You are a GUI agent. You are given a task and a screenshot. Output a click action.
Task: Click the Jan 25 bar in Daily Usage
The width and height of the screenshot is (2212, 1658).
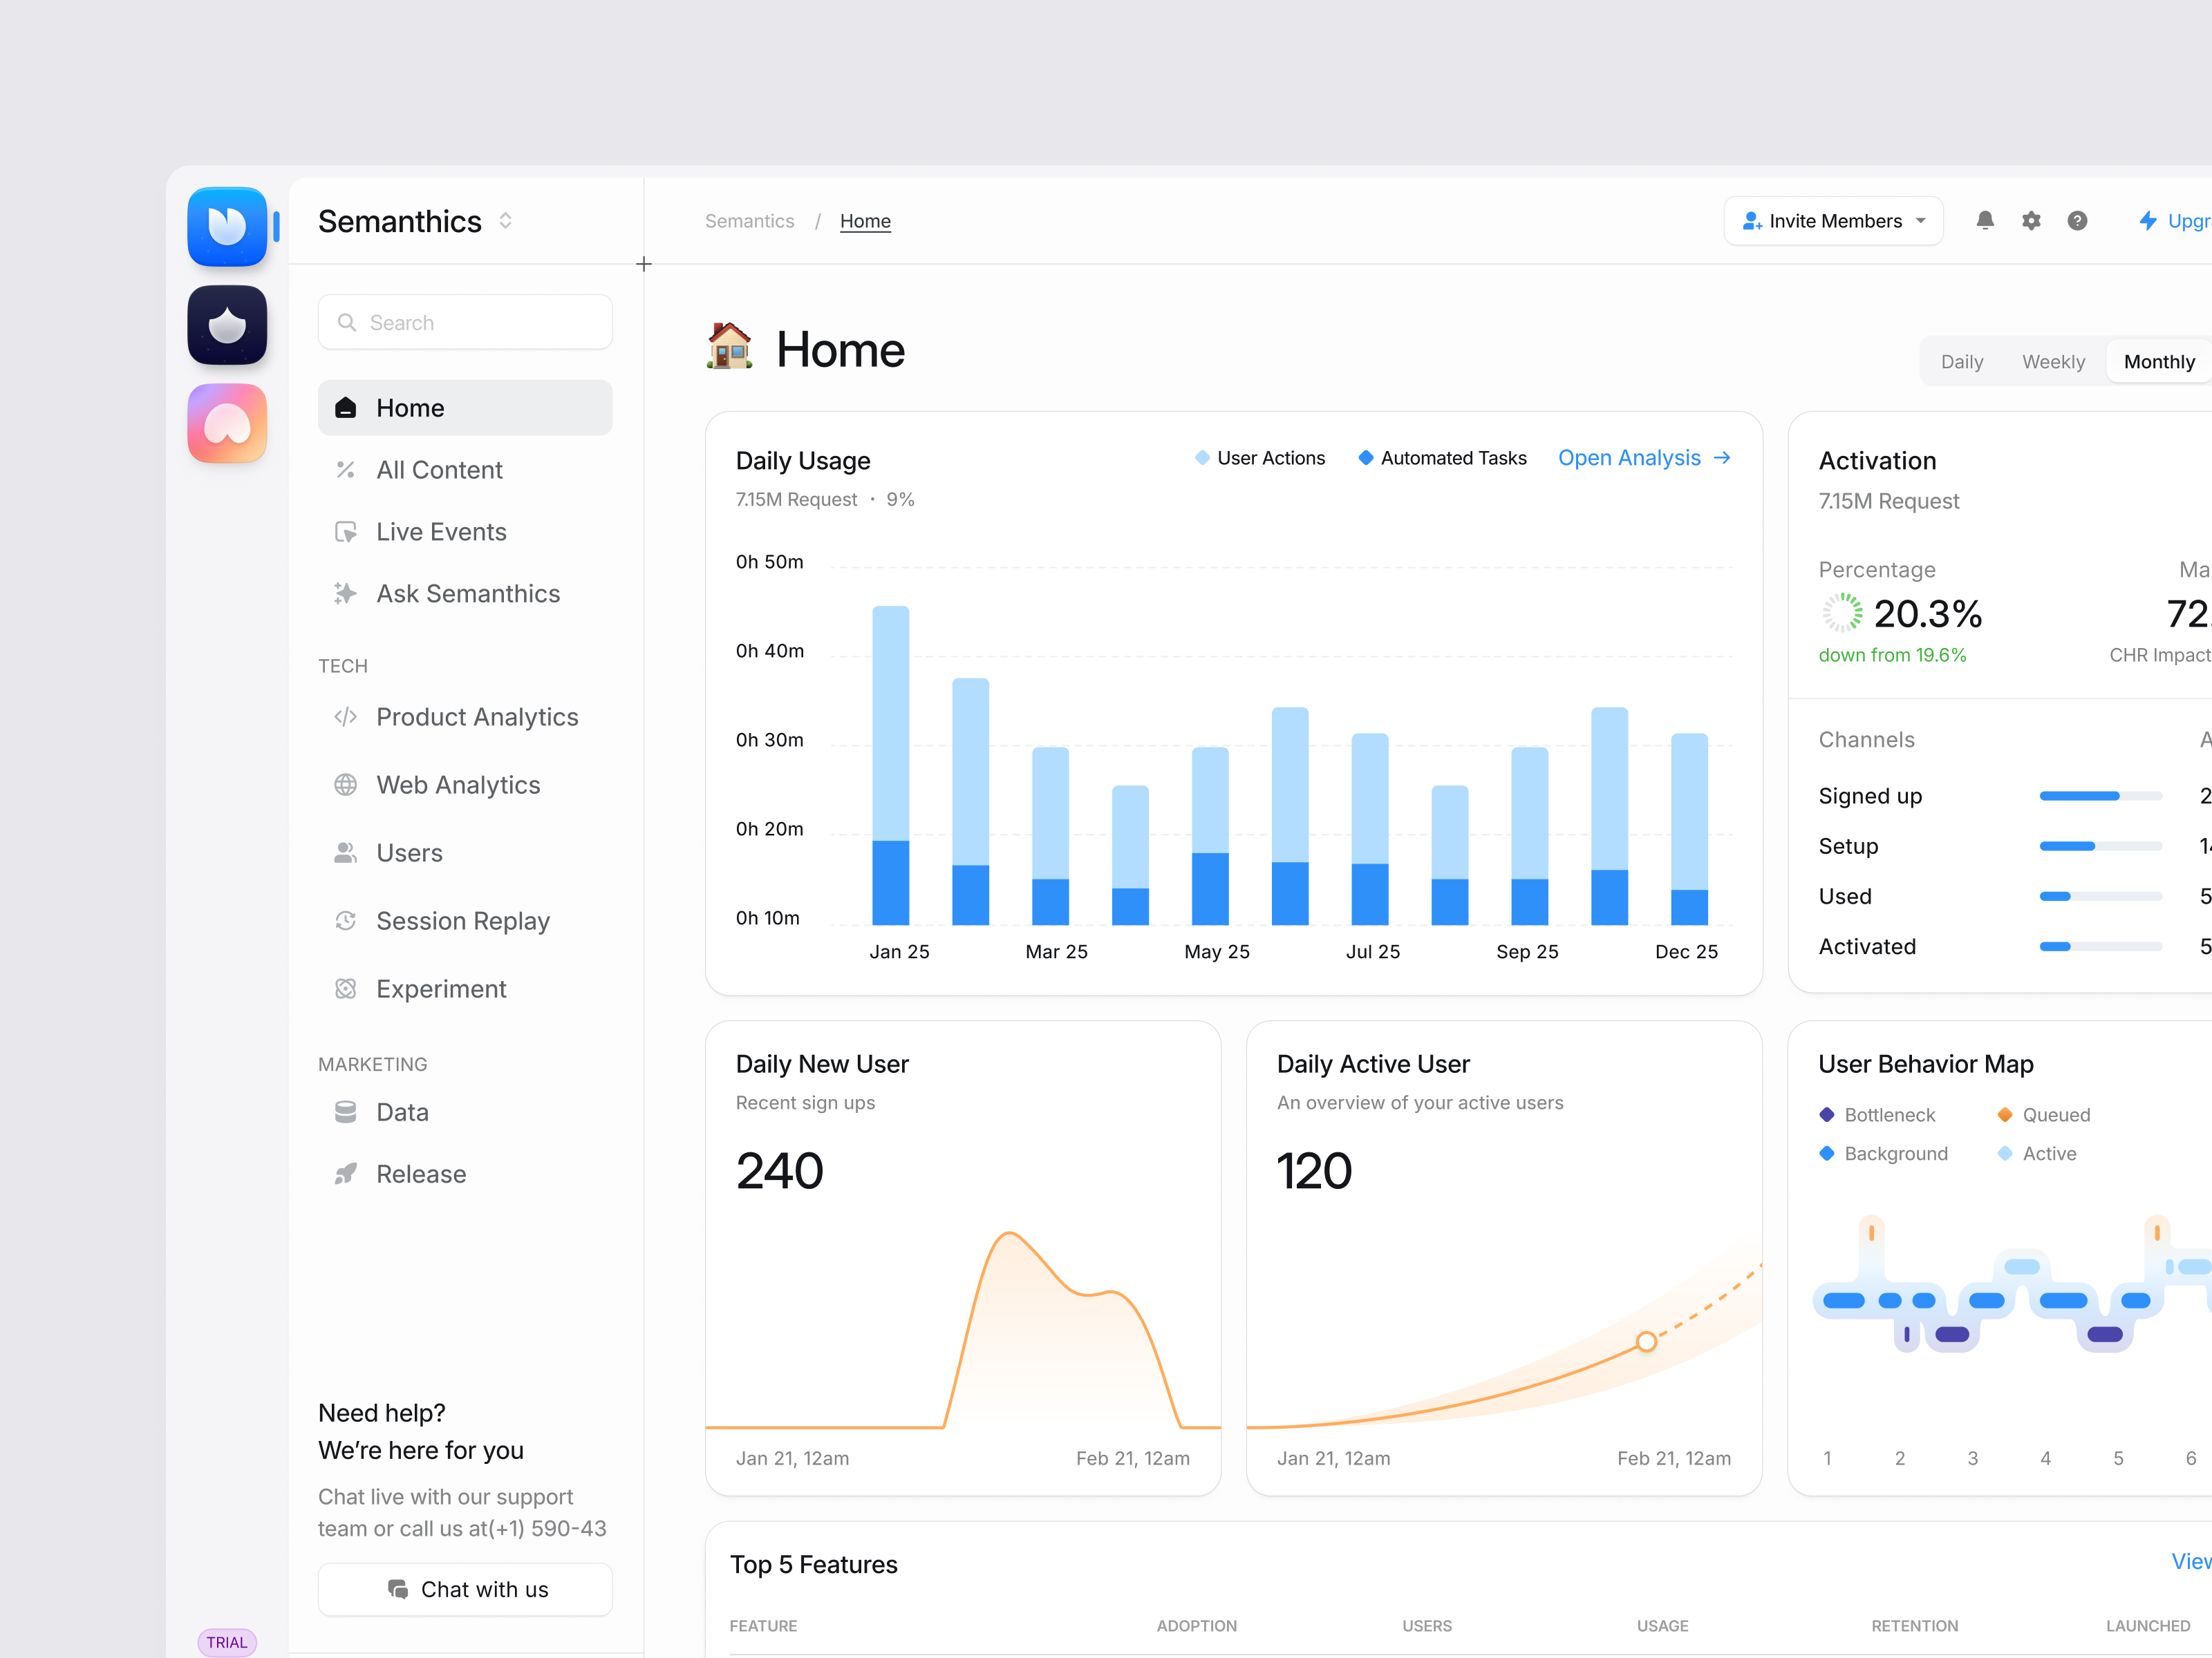tap(890, 765)
